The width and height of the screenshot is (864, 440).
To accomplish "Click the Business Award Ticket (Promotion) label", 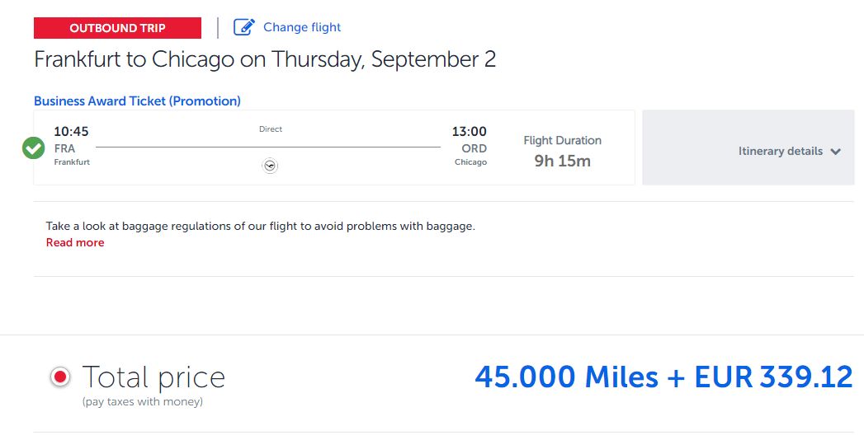I will tap(137, 101).
